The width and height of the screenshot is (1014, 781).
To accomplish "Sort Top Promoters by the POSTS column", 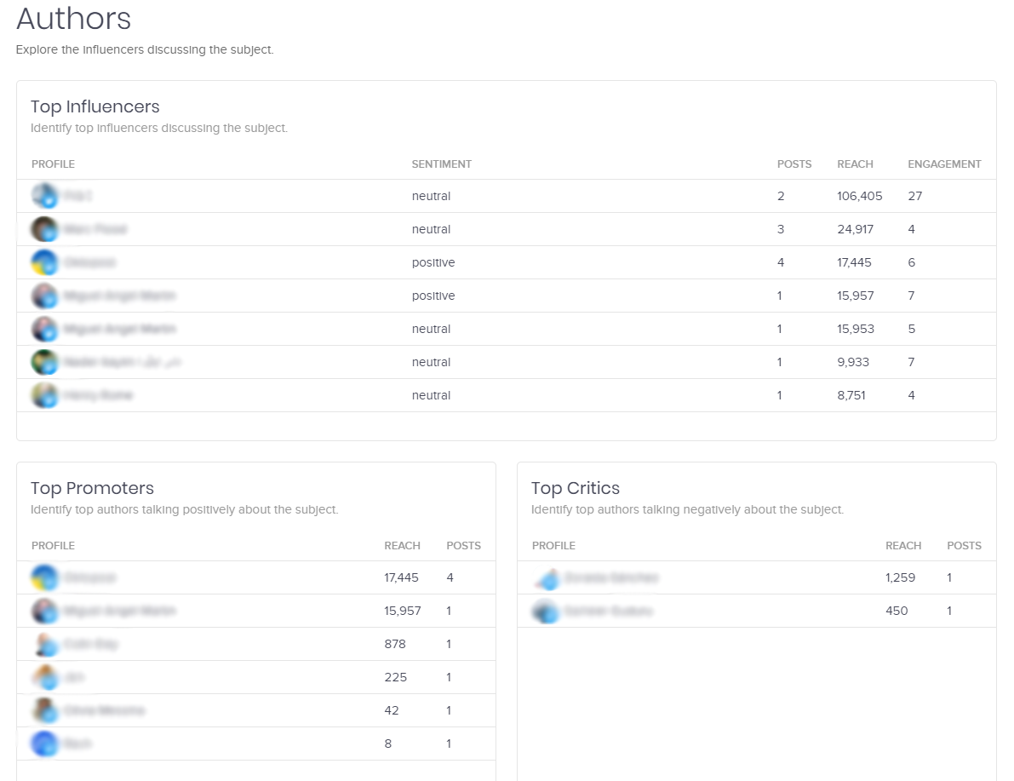I will (463, 545).
